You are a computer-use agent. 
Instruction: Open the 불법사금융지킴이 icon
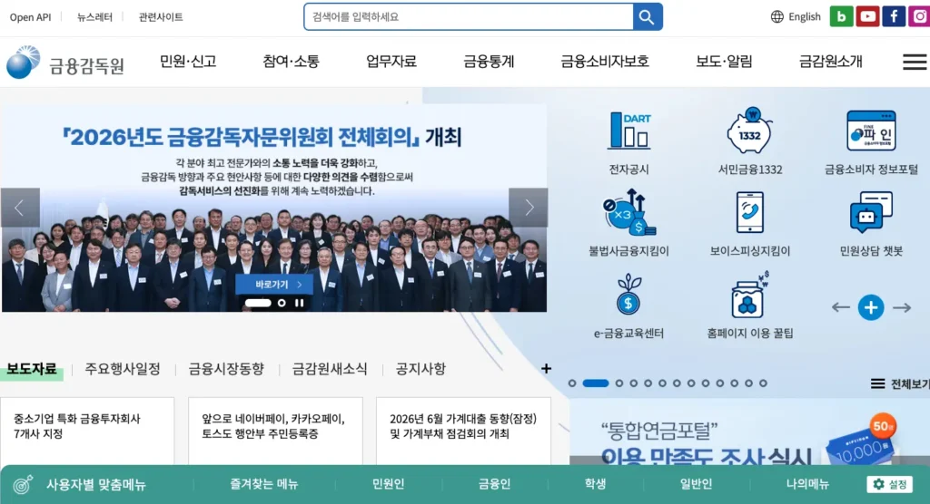point(628,212)
